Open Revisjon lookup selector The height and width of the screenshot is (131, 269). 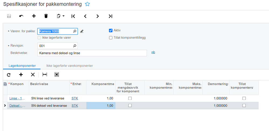tap(75, 46)
